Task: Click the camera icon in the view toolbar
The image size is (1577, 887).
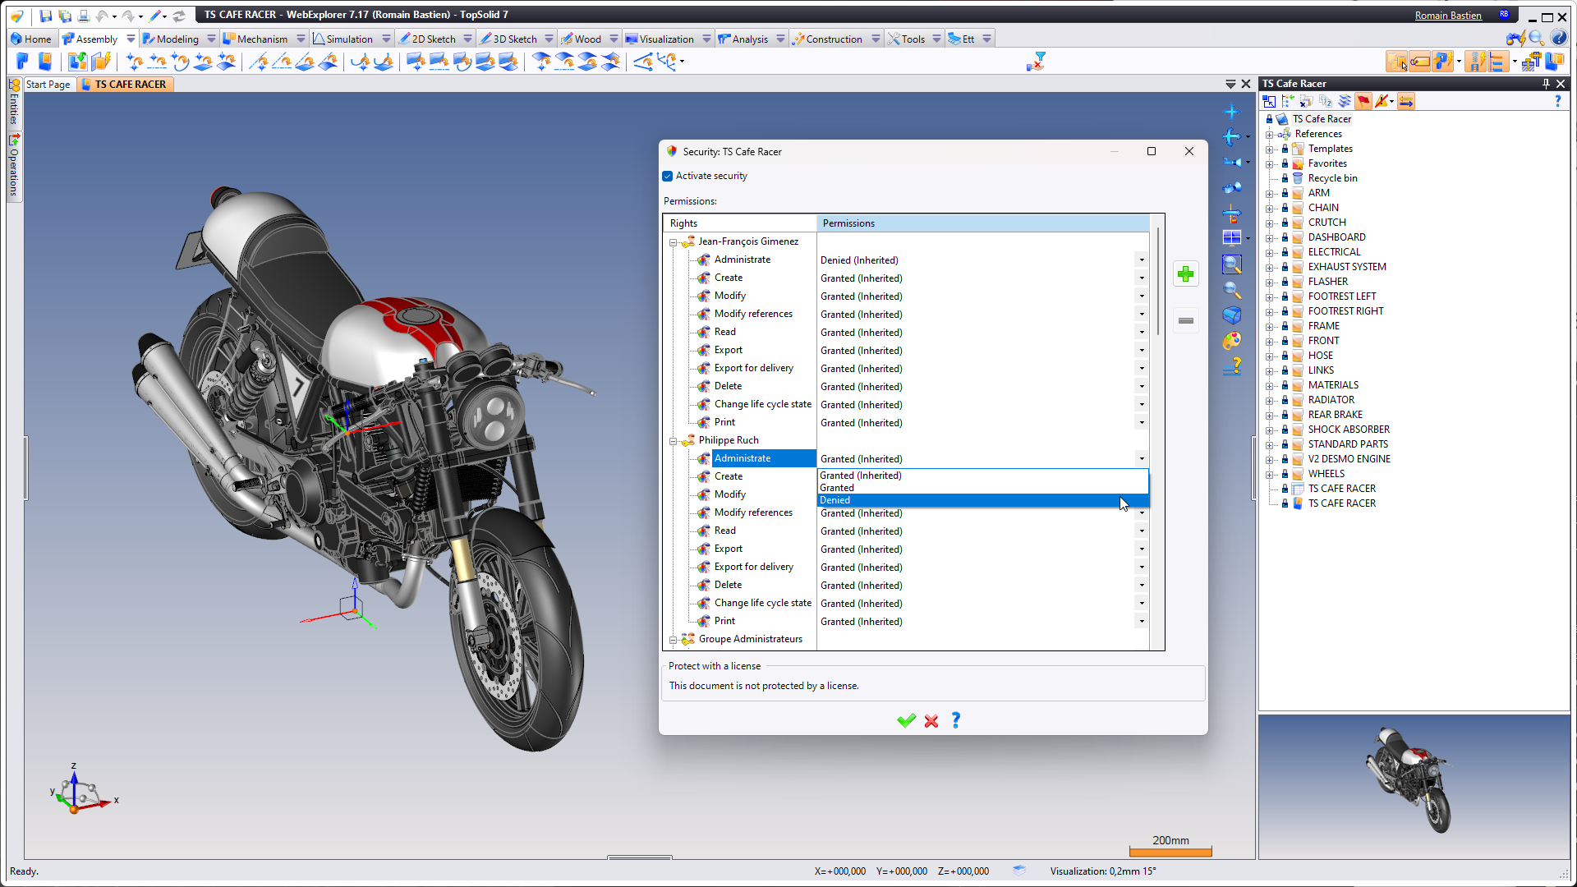Action: coord(1232,188)
